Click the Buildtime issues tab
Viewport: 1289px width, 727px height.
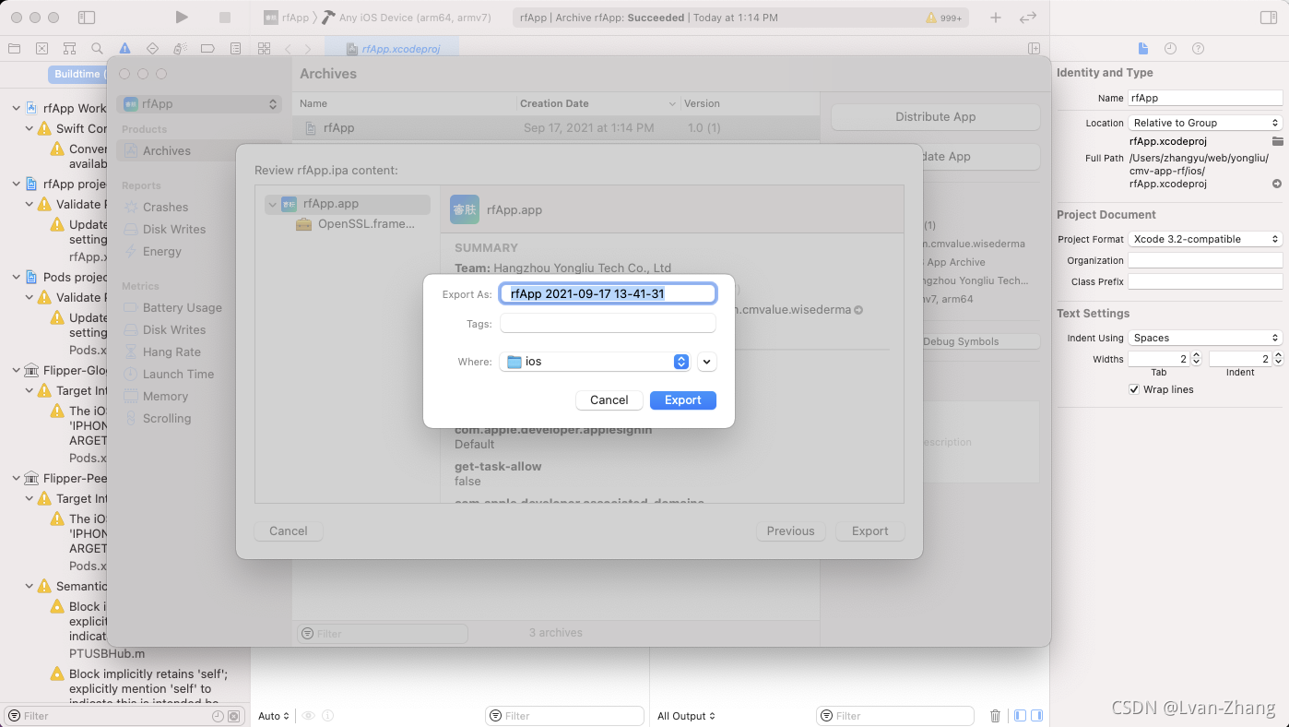tap(78, 74)
